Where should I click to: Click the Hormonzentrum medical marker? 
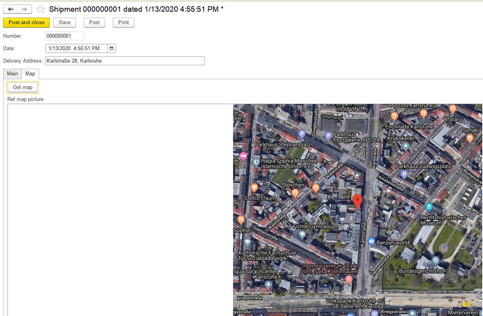coord(349,279)
